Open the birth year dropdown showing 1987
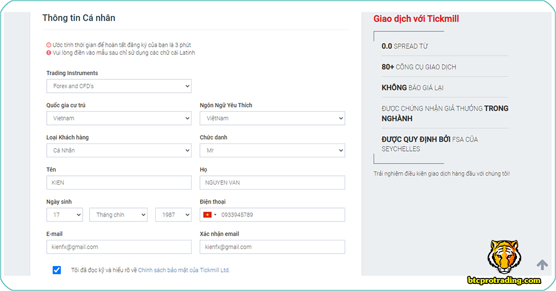 coord(173,215)
